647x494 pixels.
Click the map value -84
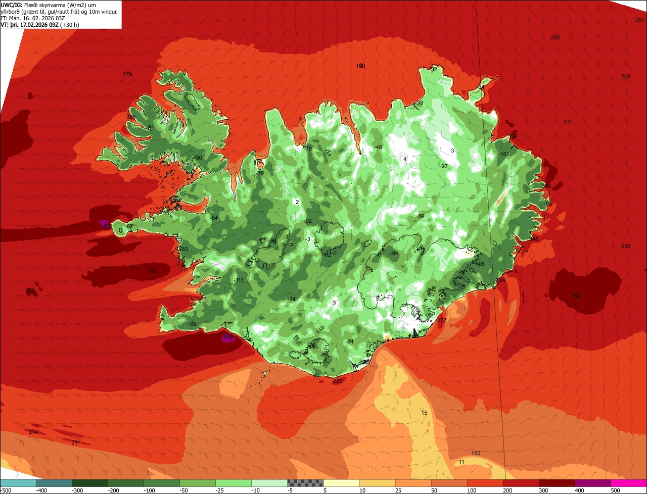(214, 218)
